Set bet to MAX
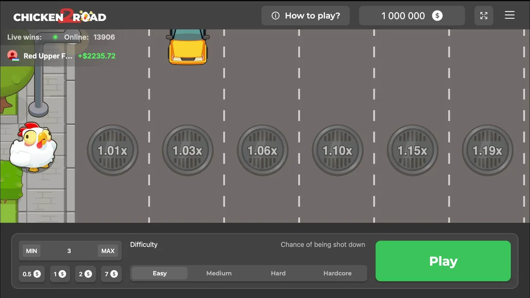Image resolution: width=530 pixels, height=298 pixels. tap(108, 251)
